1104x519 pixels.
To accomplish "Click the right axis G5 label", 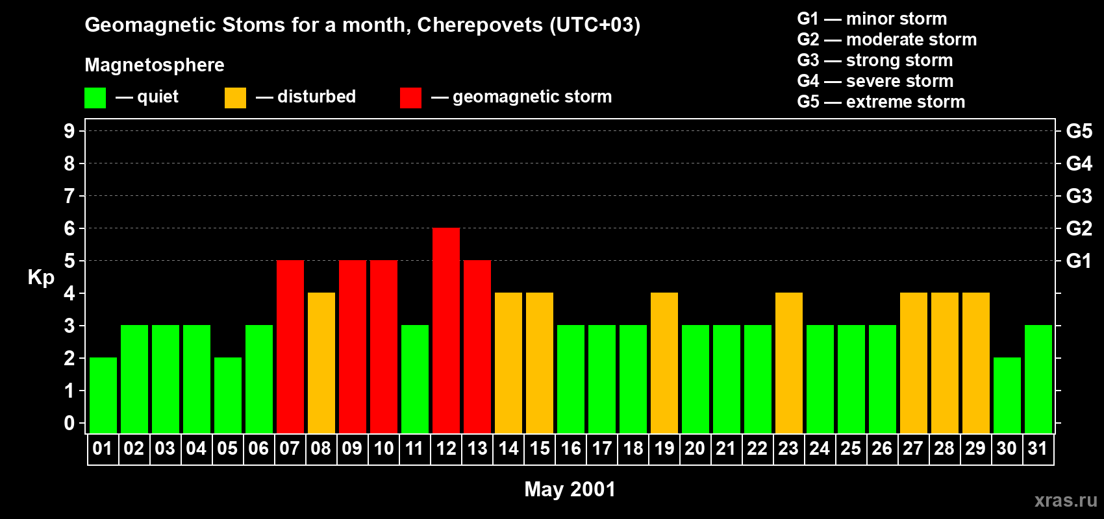I will click(x=1079, y=131).
